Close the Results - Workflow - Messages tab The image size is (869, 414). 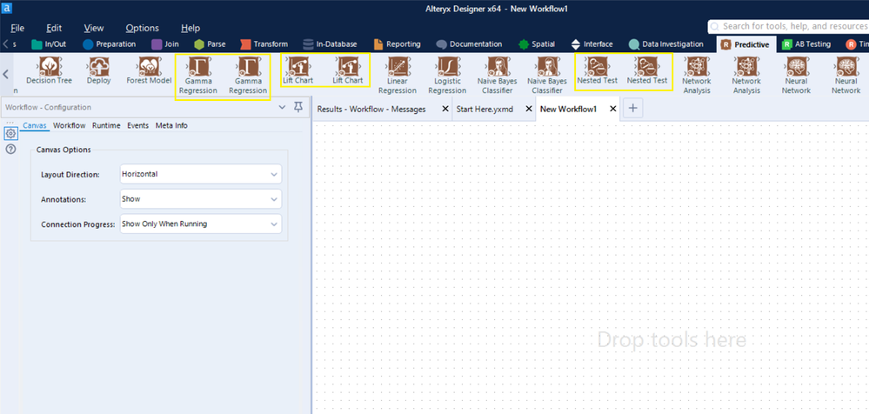click(445, 110)
